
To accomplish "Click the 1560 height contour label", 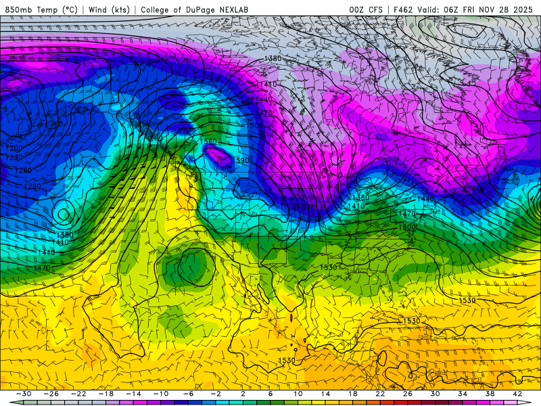I will (x=208, y=141).
